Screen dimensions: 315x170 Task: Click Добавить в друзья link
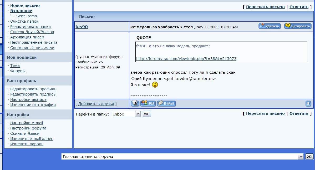coord(96,104)
